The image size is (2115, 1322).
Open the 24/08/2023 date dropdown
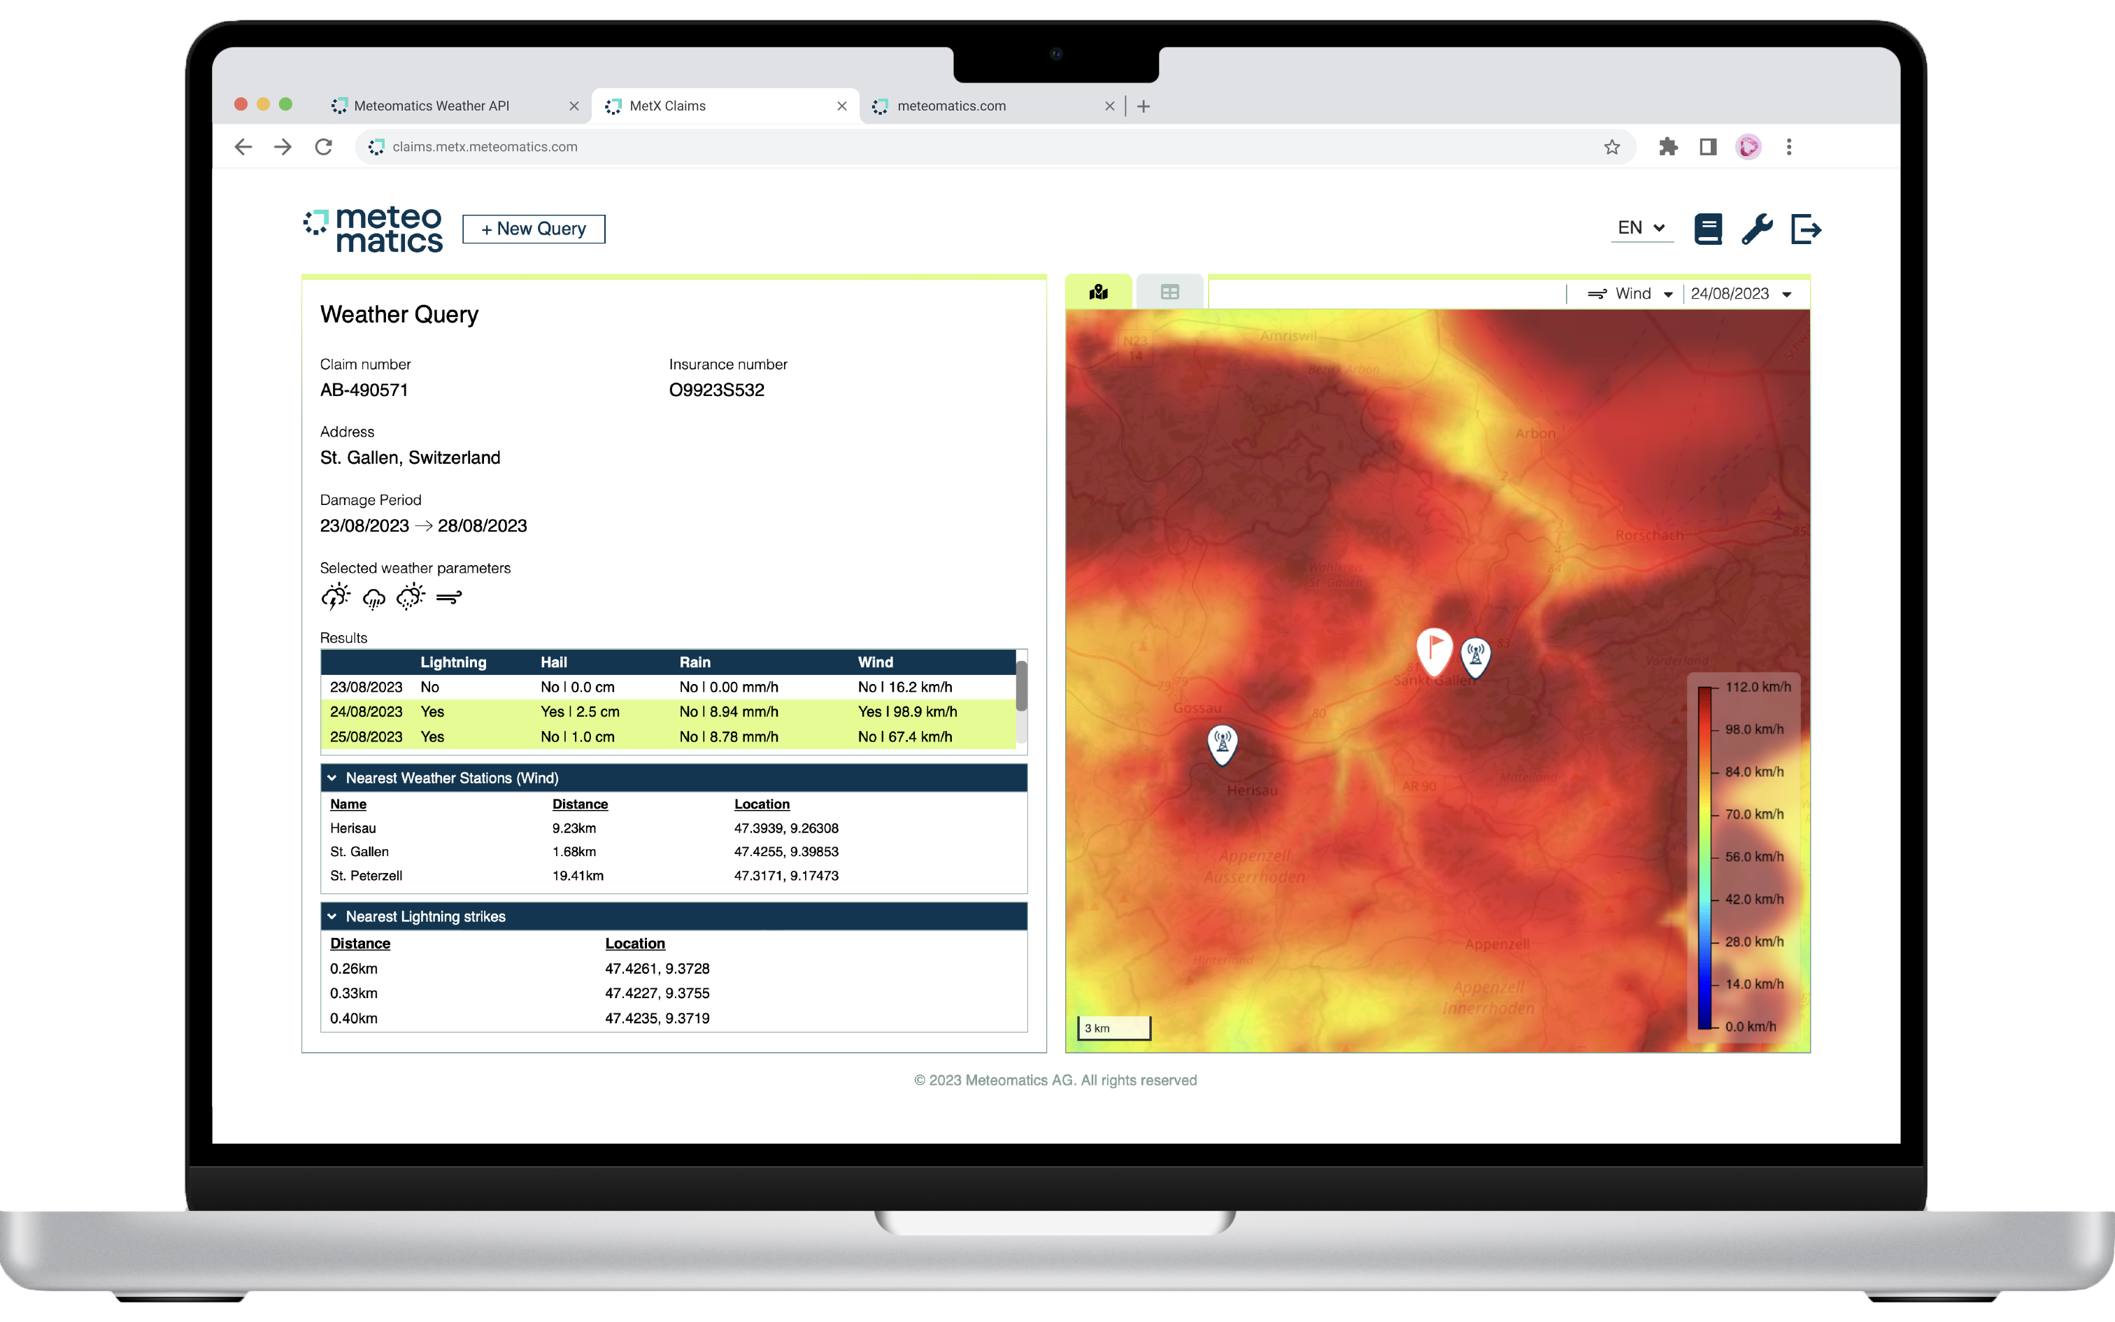1740,294
